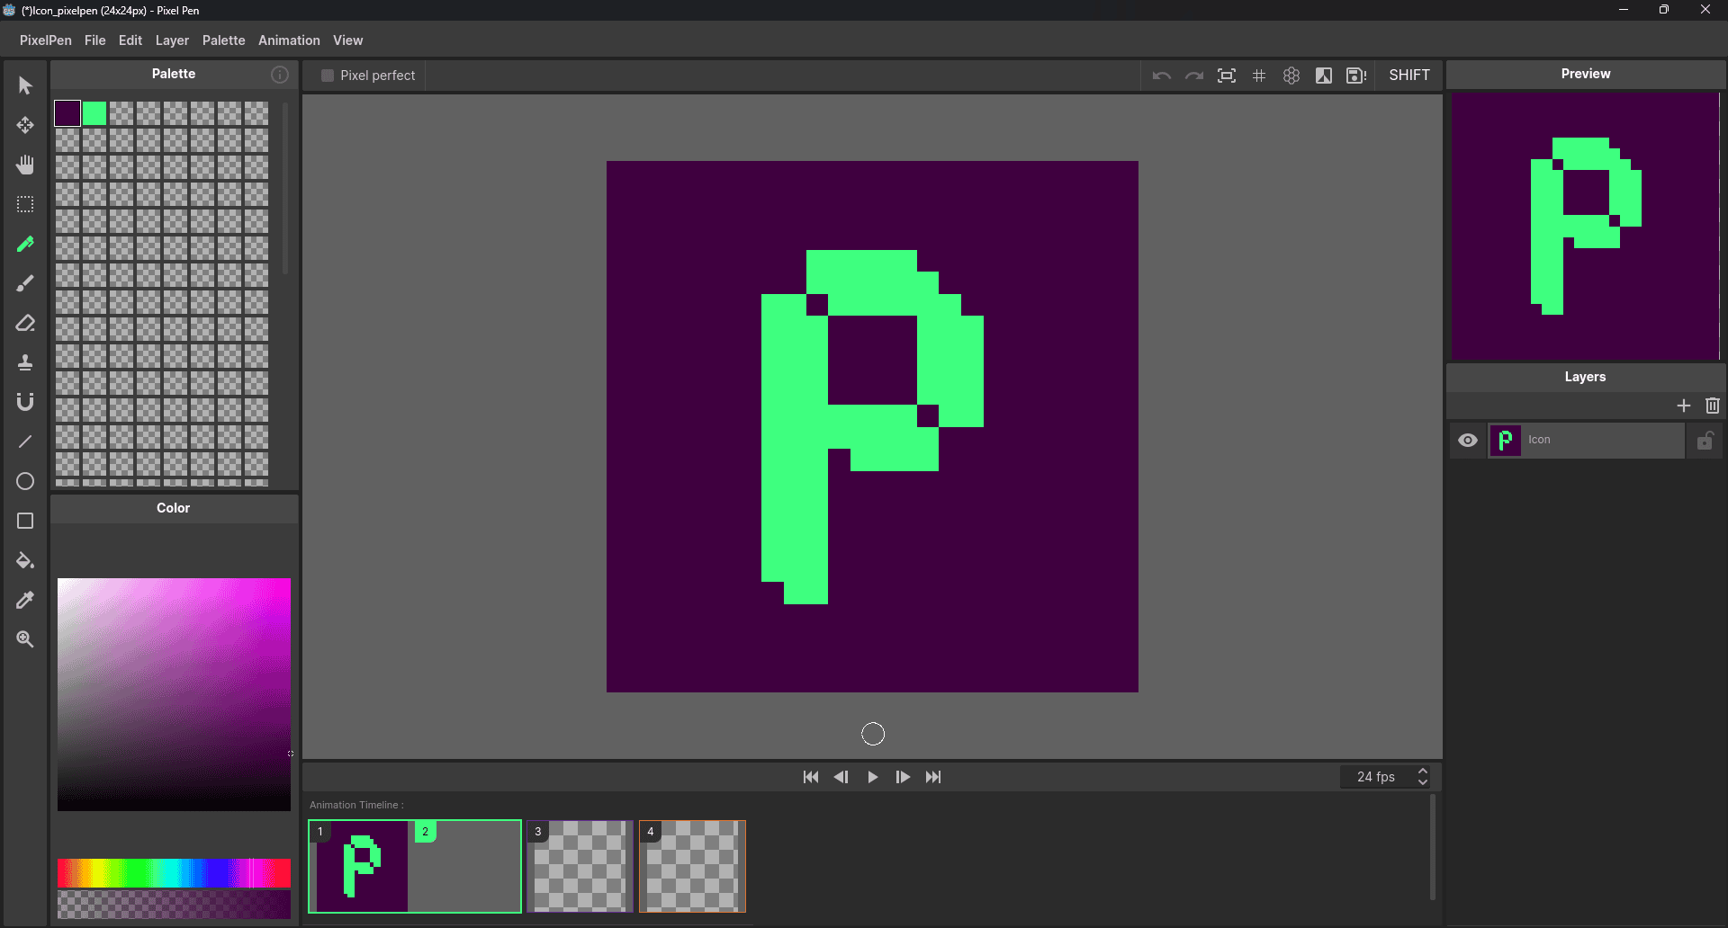Select the Move tool
The width and height of the screenshot is (1728, 928).
tap(25, 125)
